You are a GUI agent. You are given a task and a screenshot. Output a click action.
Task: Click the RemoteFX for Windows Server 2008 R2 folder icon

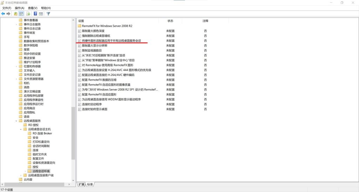coord(80,26)
